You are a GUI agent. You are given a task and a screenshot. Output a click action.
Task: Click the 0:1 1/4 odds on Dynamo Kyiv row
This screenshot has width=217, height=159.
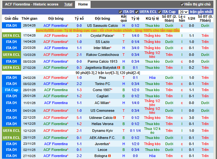[135, 131]
